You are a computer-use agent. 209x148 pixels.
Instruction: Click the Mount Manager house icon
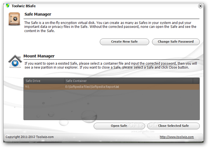click(15, 61)
